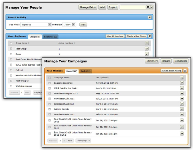Collapse the Your Mailings panel
Screen dimensions: 193x150
tap(185, 71)
